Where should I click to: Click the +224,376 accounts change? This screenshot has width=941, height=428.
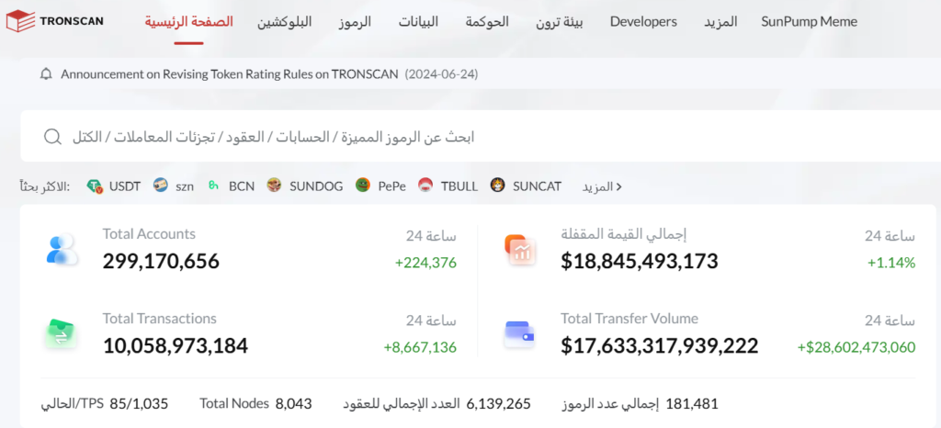pyautogui.click(x=425, y=263)
